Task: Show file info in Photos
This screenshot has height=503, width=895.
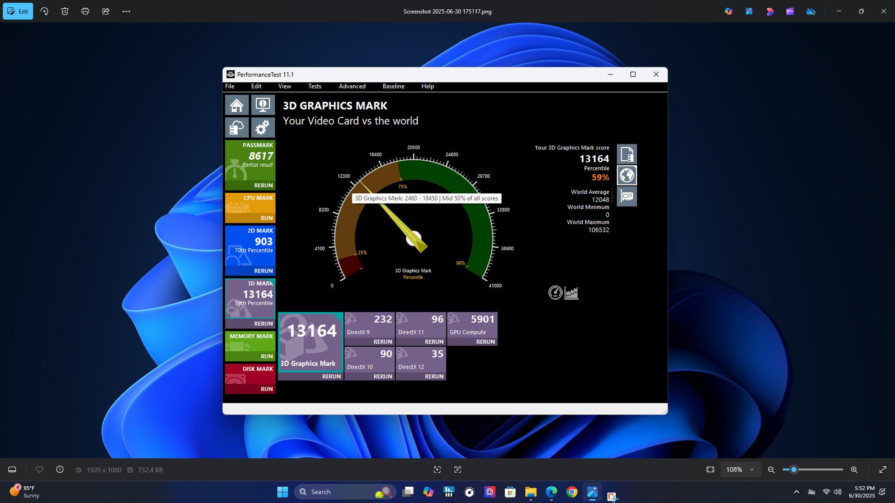Action: (60, 469)
